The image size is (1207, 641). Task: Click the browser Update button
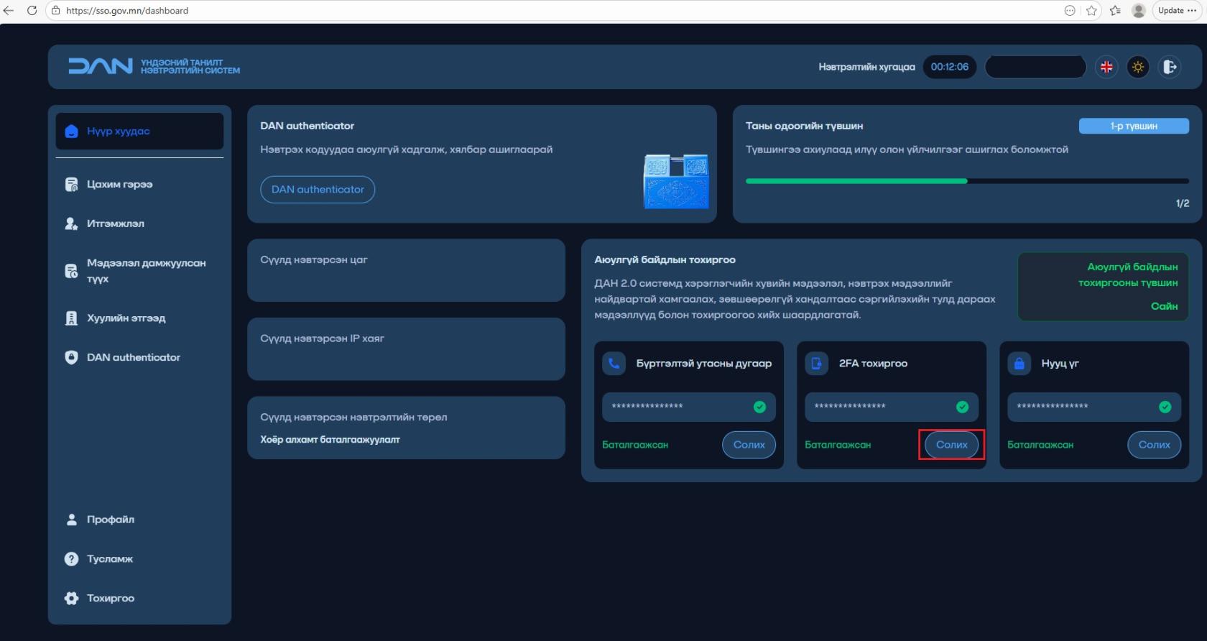tap(1177, 11)
